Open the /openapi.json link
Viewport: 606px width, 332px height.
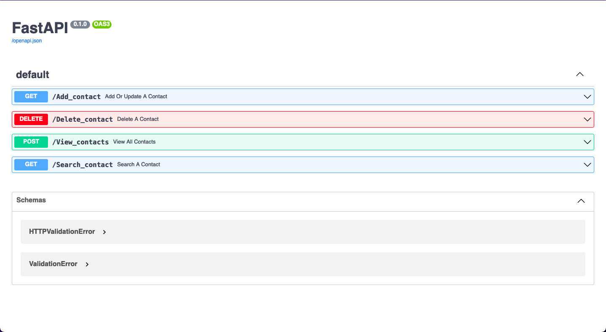(x=27, y=41)
